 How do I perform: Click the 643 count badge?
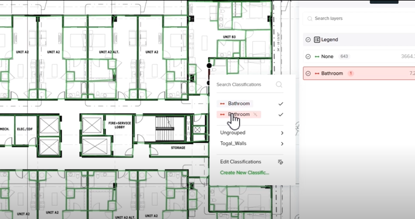344,57
